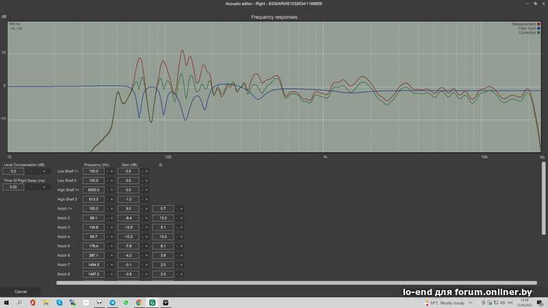The height and width of the screenshot is (308, 548).
Task: Select the Notch 7 Q field
Action: pos(163,265)
